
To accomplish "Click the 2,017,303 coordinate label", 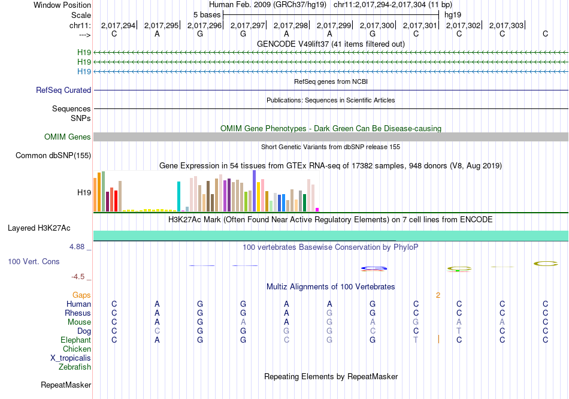I will pos(506,25).
